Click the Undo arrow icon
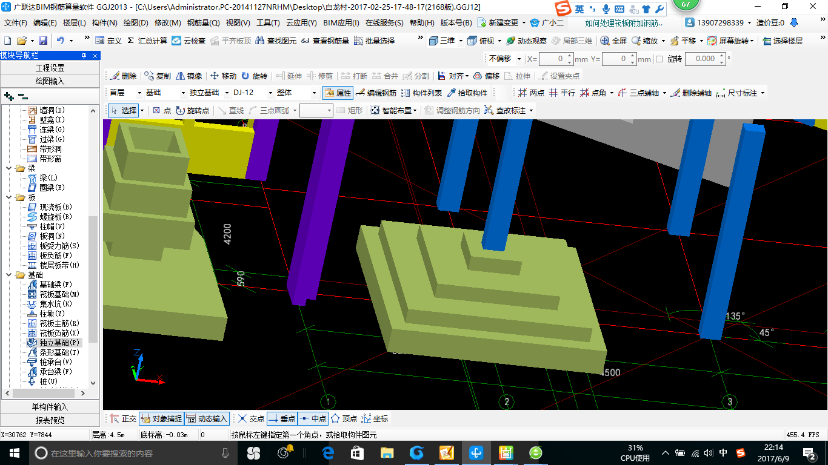Screen dimensions: 828x465 click(61, 41)
